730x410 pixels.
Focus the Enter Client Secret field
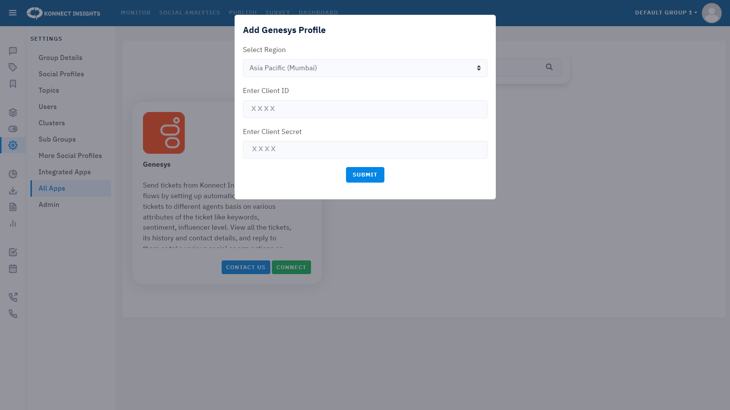(x=365, y=150)
